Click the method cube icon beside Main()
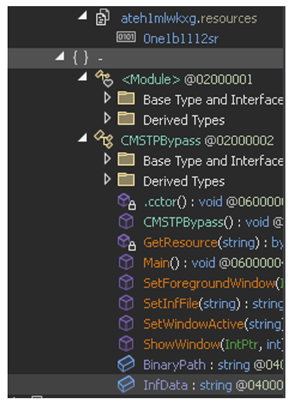Viewport: 293px width, 402px height. click(x=126, y=263)
